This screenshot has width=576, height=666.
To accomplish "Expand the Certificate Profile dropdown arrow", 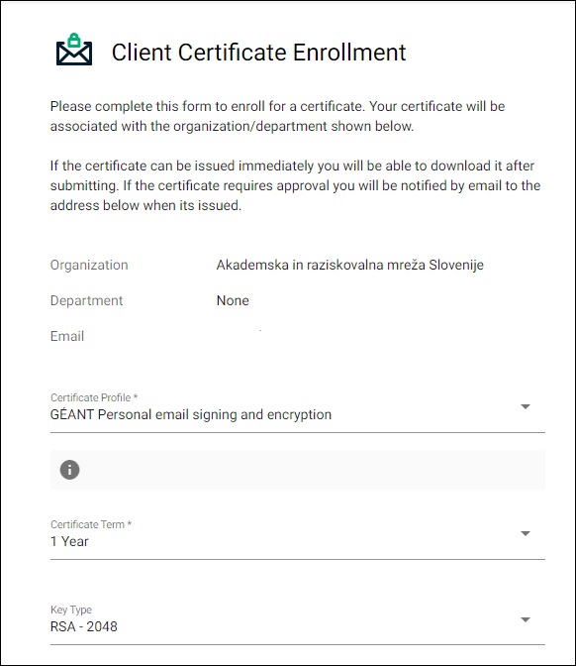I will [x=526, y=407].
